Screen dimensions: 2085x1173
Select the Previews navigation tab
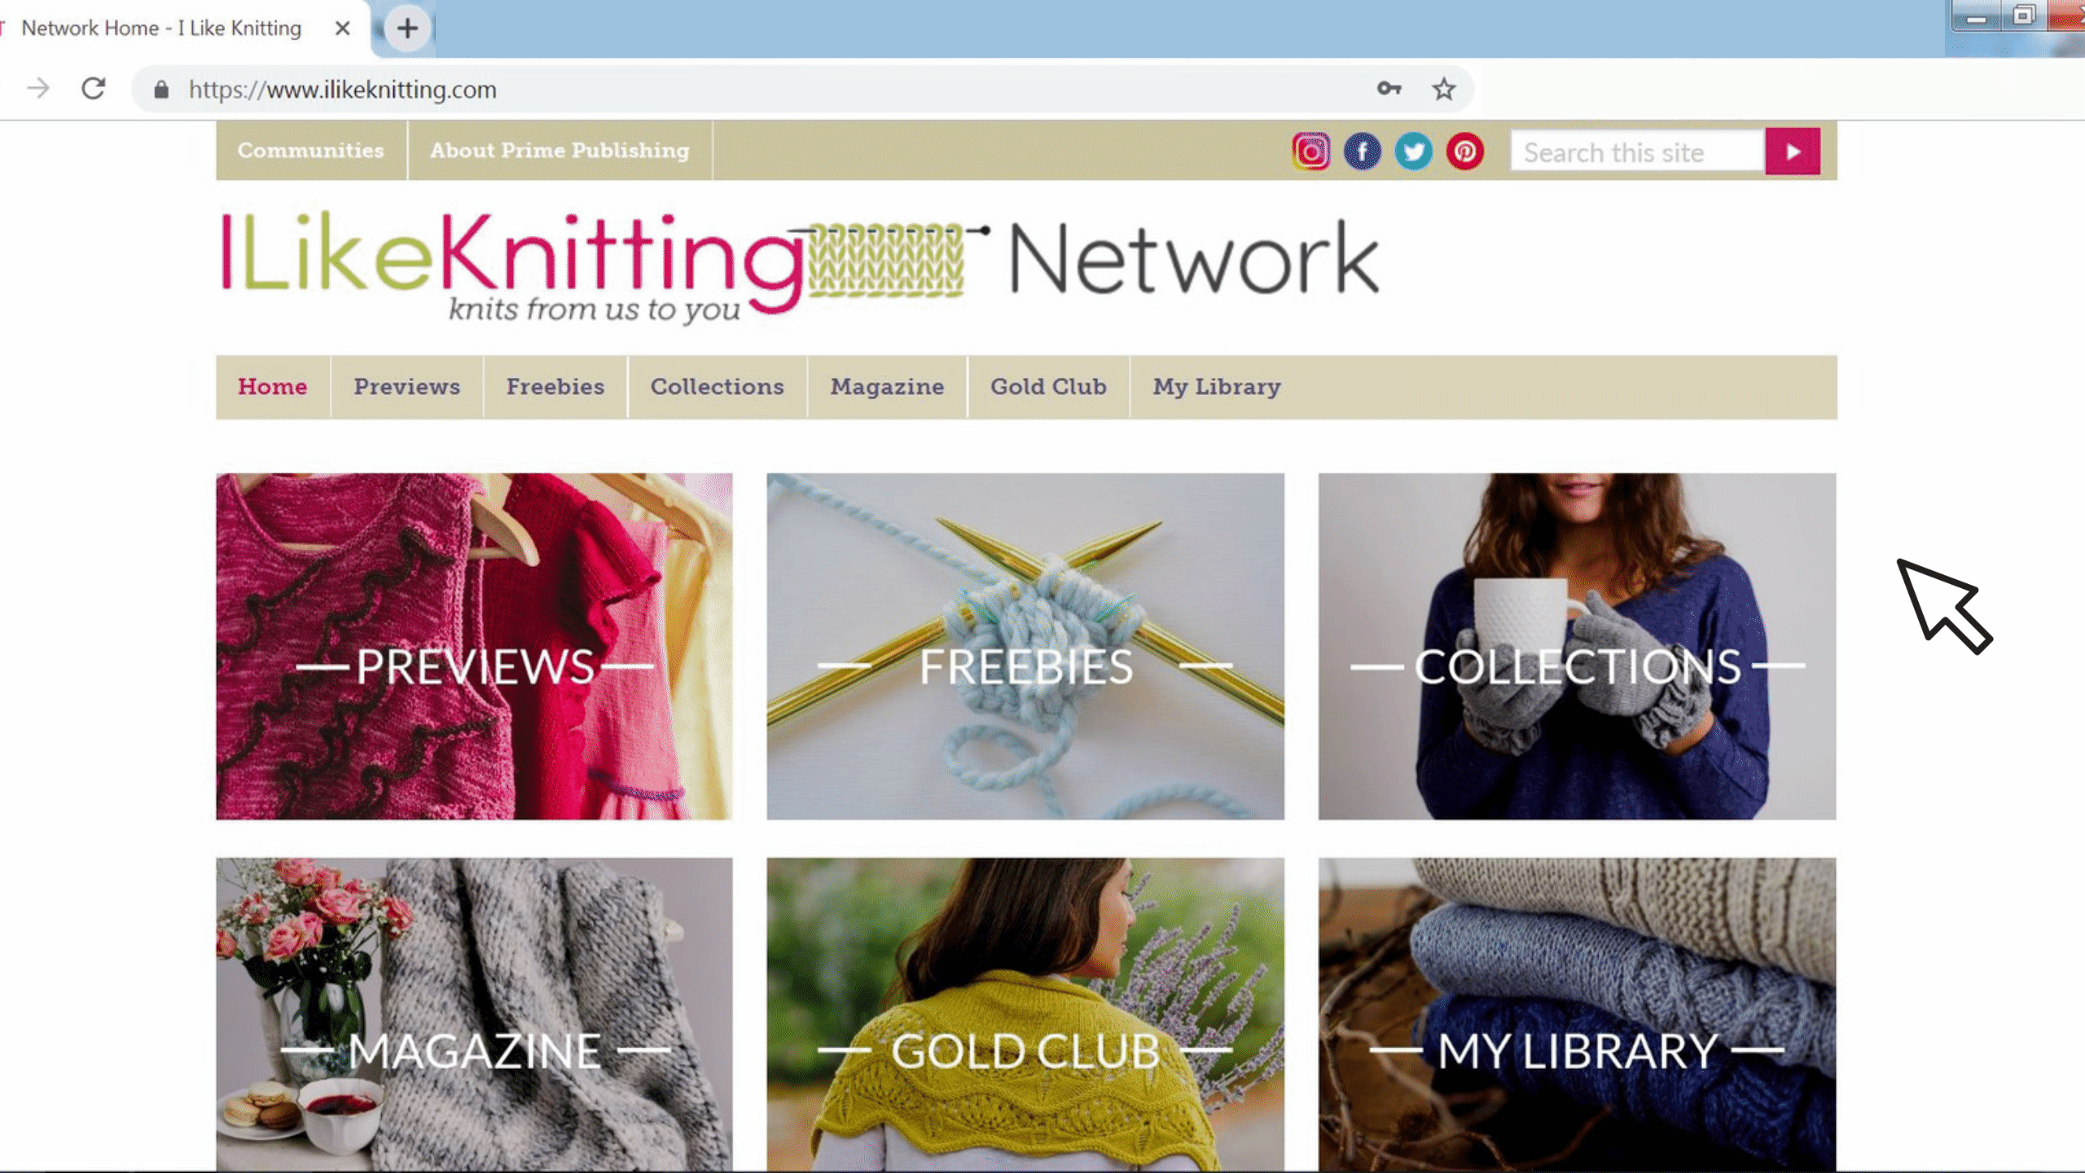click(x=406, y=387)
